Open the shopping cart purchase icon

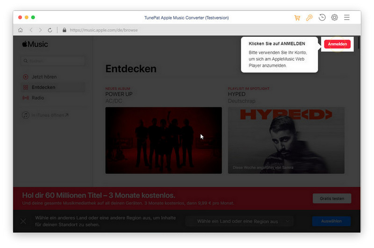(297, 18)
